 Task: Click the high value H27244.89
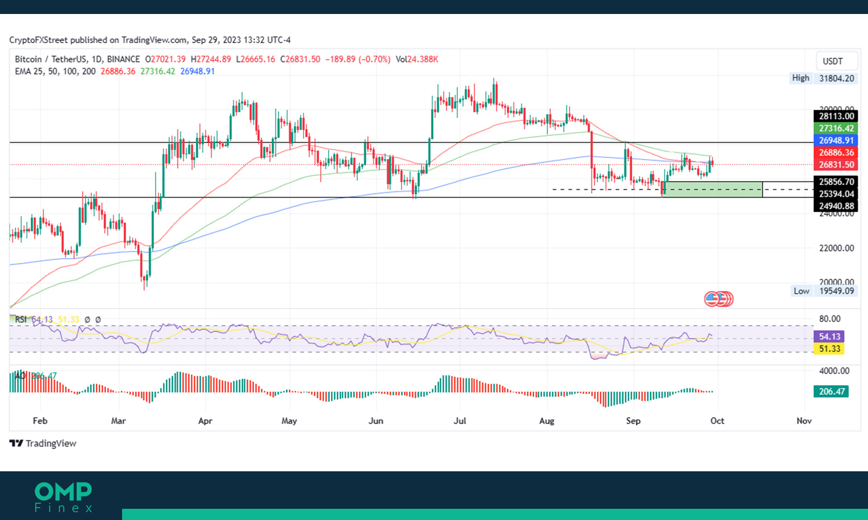click(x=211, y=59)
